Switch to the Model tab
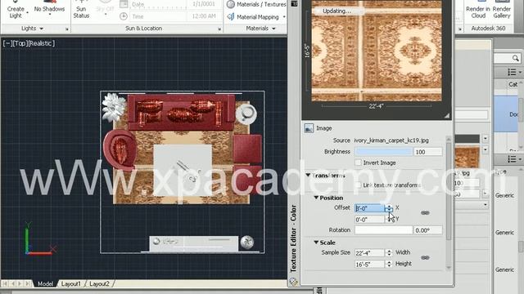This screenshot has width=524, height=294. click(45, 283)
